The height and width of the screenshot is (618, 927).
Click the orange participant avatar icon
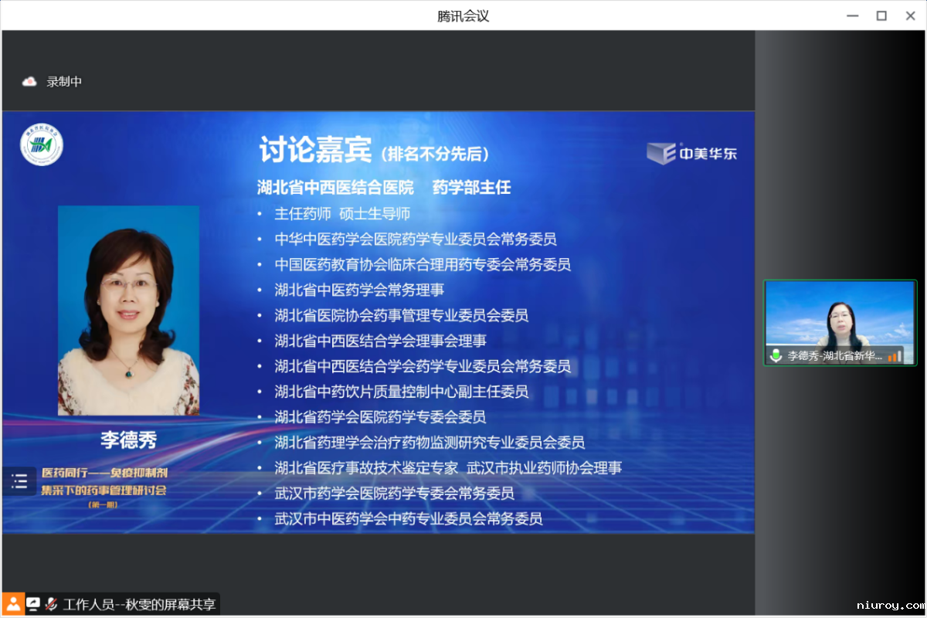[13, 604]
